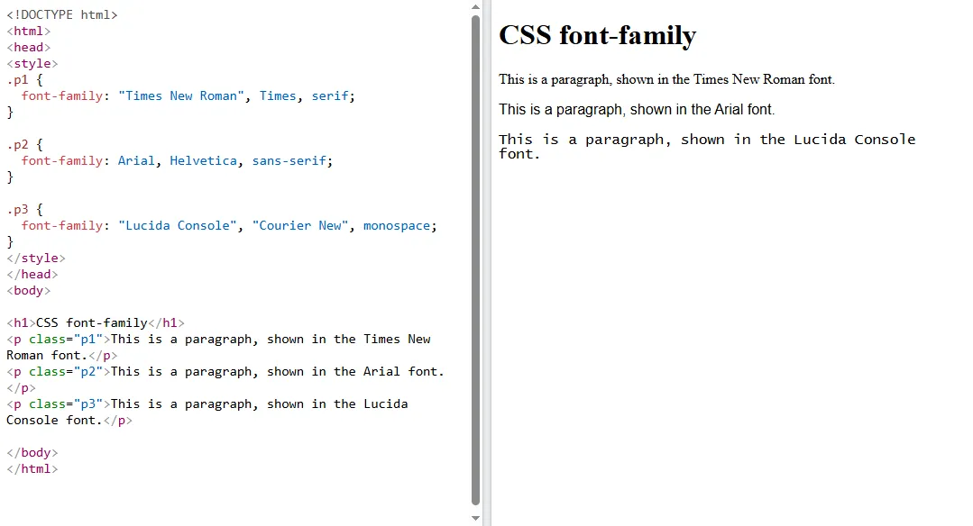This screenshot has width=973, height=526.
Task: Select the .p3 class selector in code
Action: pyautogui.click(x=16, y=209)
